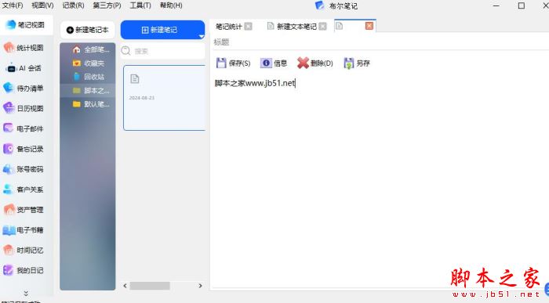The width and height of the screenshot is (549, 303).
Task: Click the note document icon in the note card
Action: click(x=134, y=79)
